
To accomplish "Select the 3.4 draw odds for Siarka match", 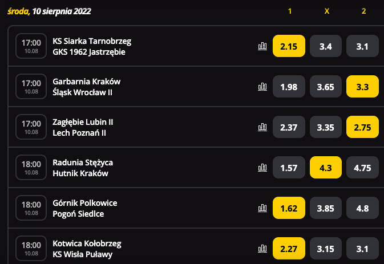I will [x=326, y=46].
